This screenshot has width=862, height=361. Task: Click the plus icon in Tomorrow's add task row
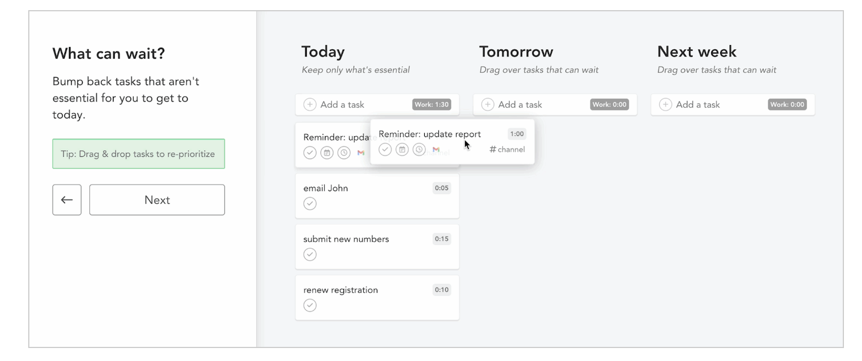[487, 104]
